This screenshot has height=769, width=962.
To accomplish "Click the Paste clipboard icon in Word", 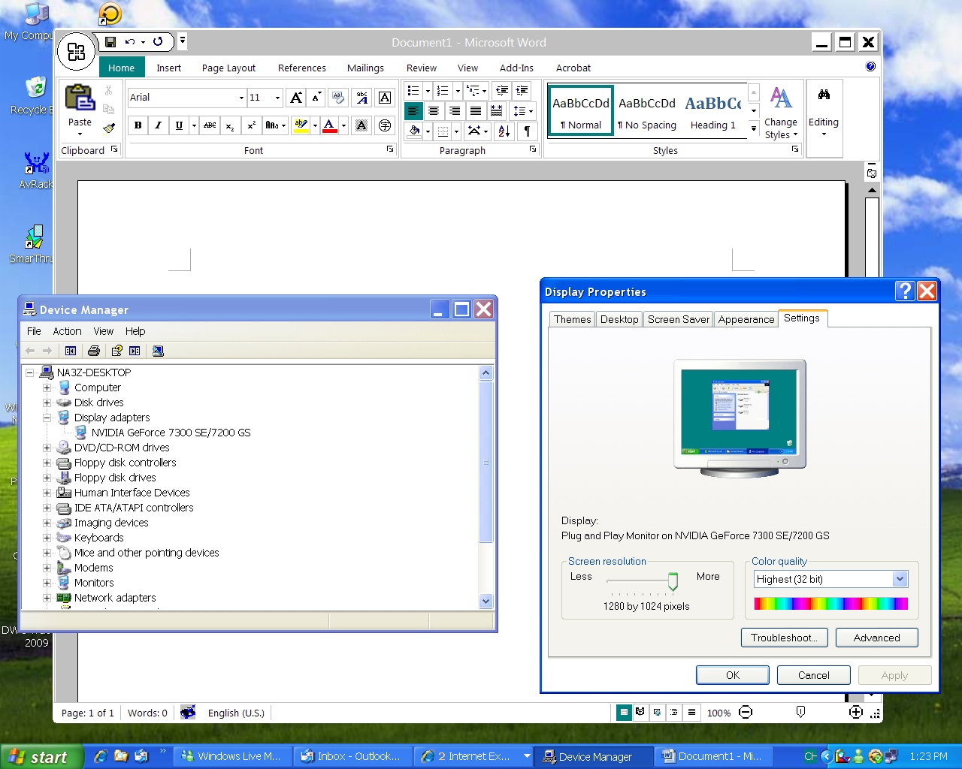I will pyautogui.click(x=80, y=98).
